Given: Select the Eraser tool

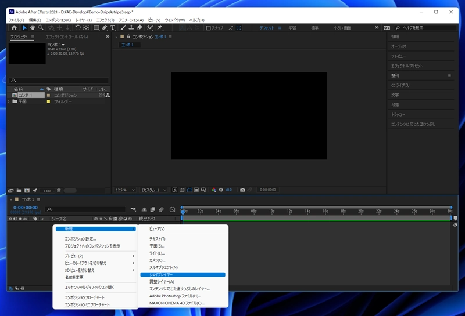Looking at the screenshot, I should tap(139, 28).
